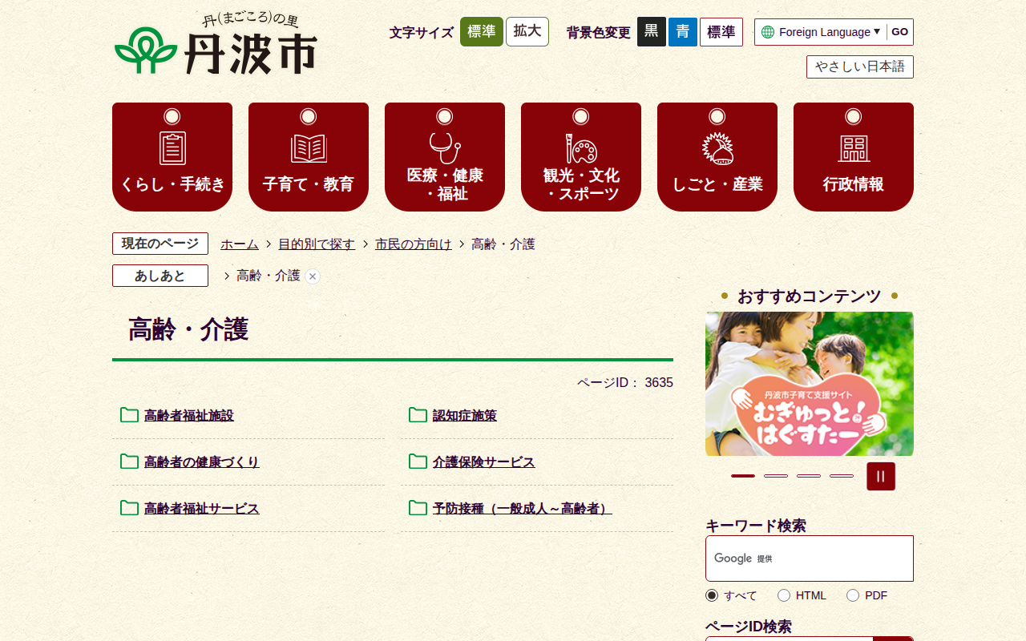Click the GO language button
The image size is (1026, 641).
pos(899,32)
